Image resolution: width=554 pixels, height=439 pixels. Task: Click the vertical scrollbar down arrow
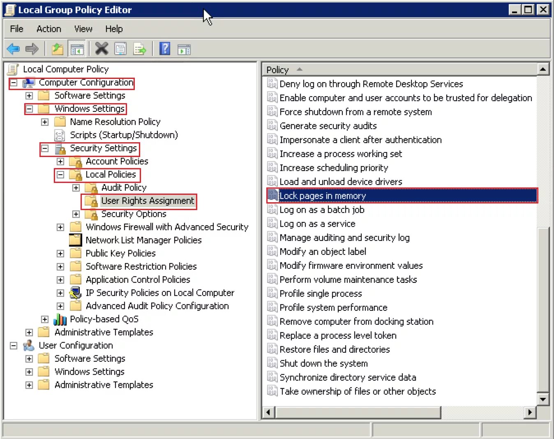click(x=543, y=399)
